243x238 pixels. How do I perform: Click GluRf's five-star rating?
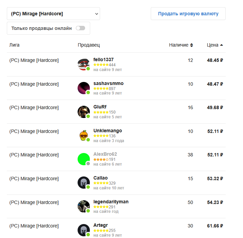click(101, 112)
